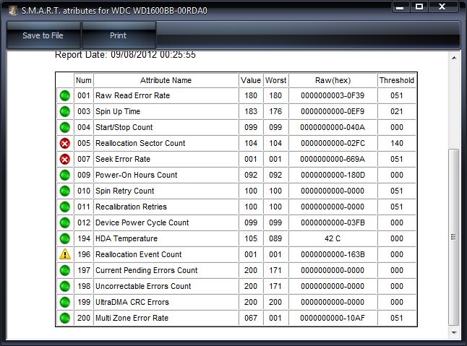Viewport: 467px width, 346px height.
Task: Click the raw value 0000000000-03FB
Action: point(333,222)
